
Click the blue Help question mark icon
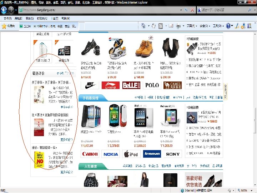pos(228,26)
